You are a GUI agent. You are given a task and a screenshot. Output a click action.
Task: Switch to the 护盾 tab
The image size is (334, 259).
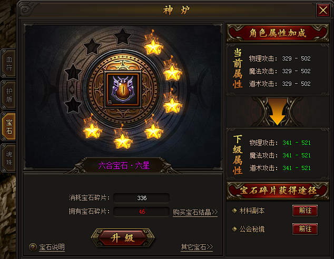pos(9,95)
